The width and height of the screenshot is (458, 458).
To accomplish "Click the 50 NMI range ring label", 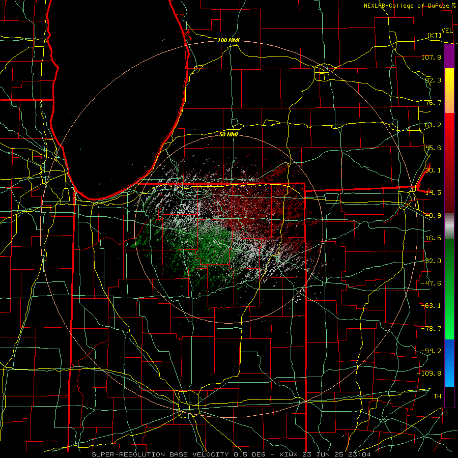I will pyautogui.click(x=228, y=134).
